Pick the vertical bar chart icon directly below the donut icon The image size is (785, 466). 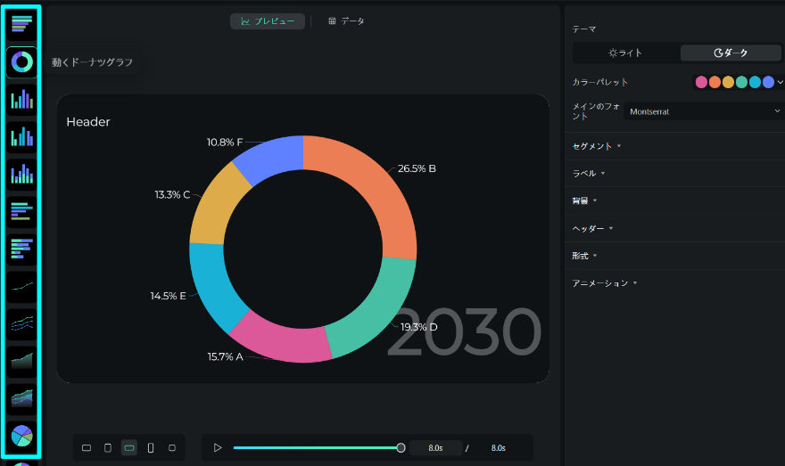pos(21,100)
